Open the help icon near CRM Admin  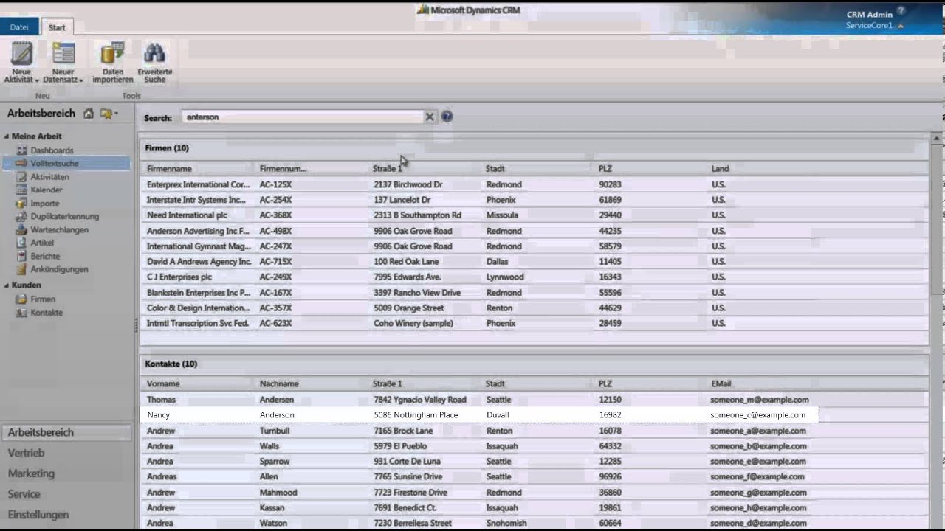pos(901,11)
